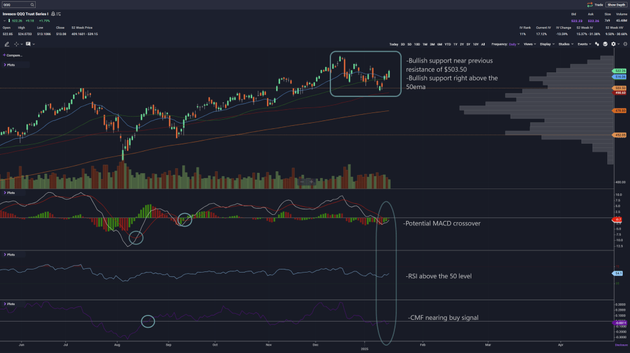Click the green 522.26 price axis label
The width and height of the screenshot is (630, 353).
[620, 71]
